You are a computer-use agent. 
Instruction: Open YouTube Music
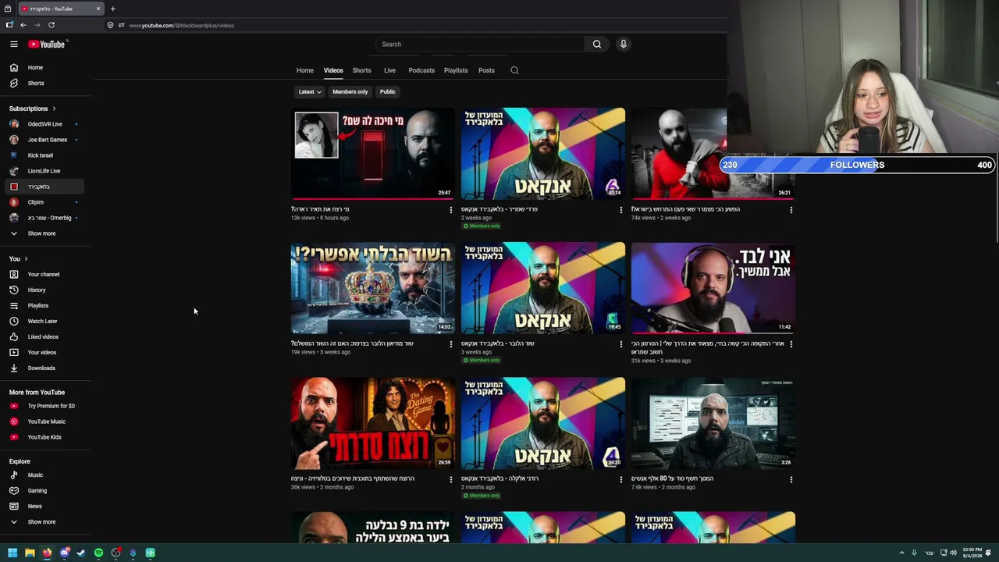click(x=45, y=421)
